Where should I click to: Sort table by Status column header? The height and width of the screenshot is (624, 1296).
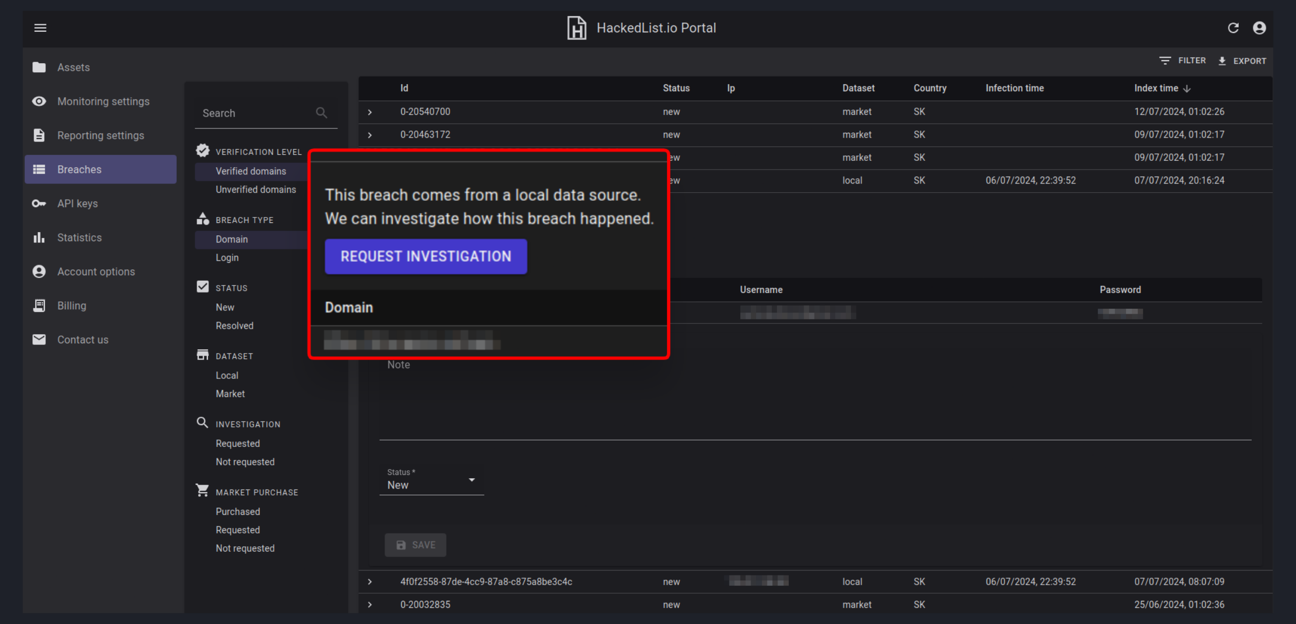[x=676, y=88]
